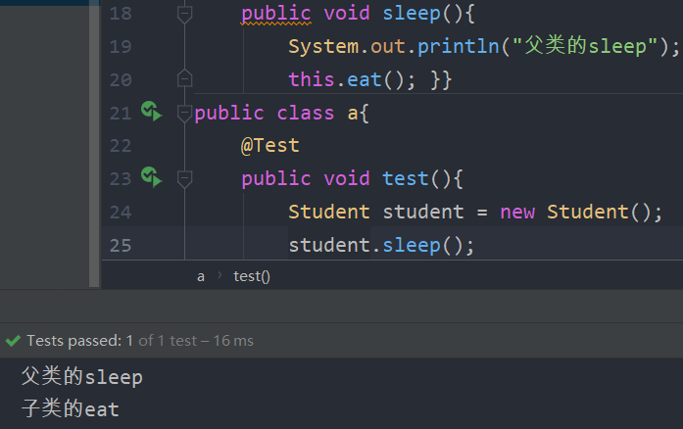Click line number 25 in gutter
The image size is (683, 429).
pyautogui.click(x=121, y=246)
